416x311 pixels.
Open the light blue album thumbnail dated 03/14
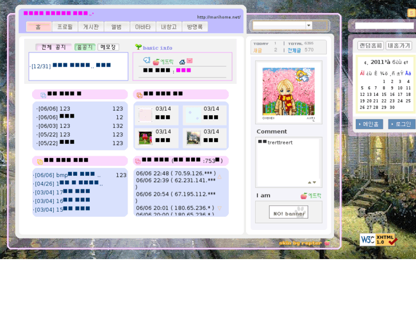(193, 115)
